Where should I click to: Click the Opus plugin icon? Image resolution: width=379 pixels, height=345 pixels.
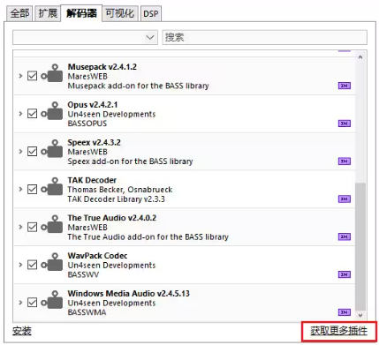52,110
